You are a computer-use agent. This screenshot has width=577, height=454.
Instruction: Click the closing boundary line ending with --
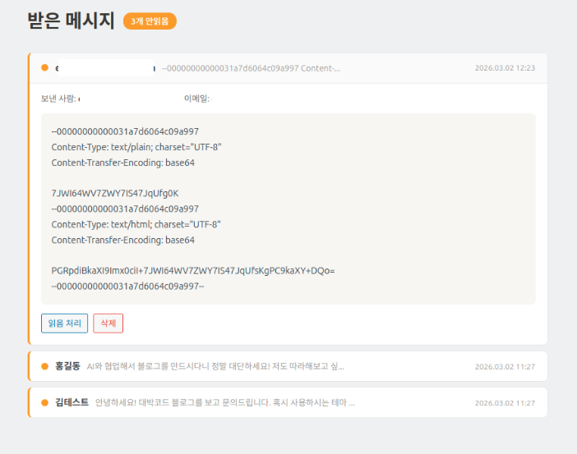pos(127,287)
